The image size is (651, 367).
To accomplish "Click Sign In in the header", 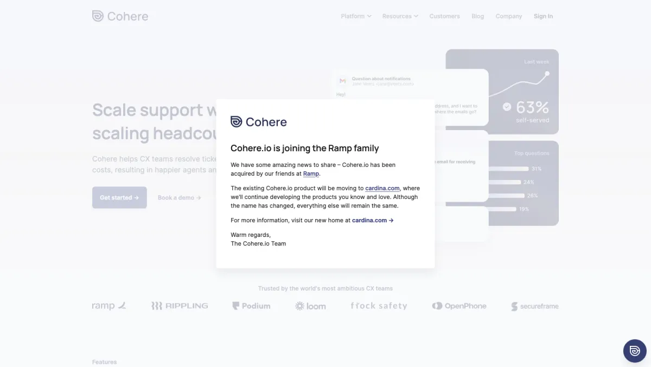I will coord(543,16).
